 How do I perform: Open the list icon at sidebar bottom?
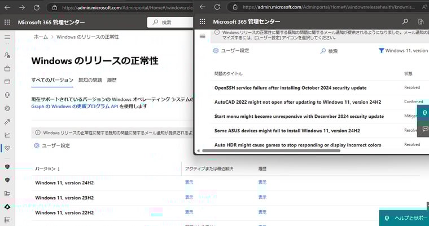(x=7, y=220)
